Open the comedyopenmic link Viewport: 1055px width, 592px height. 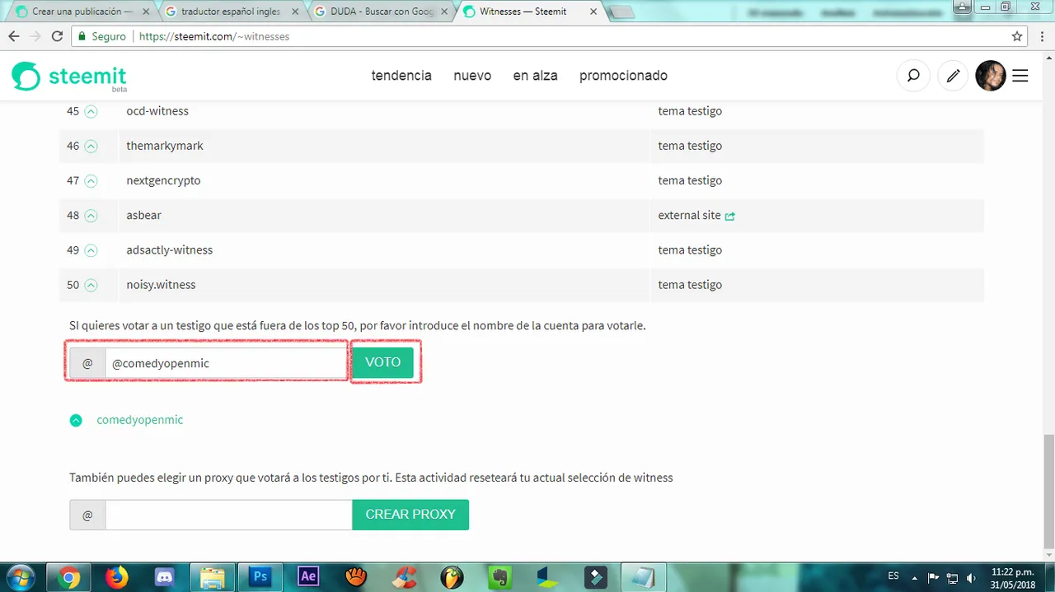click(x=140, y=420)
